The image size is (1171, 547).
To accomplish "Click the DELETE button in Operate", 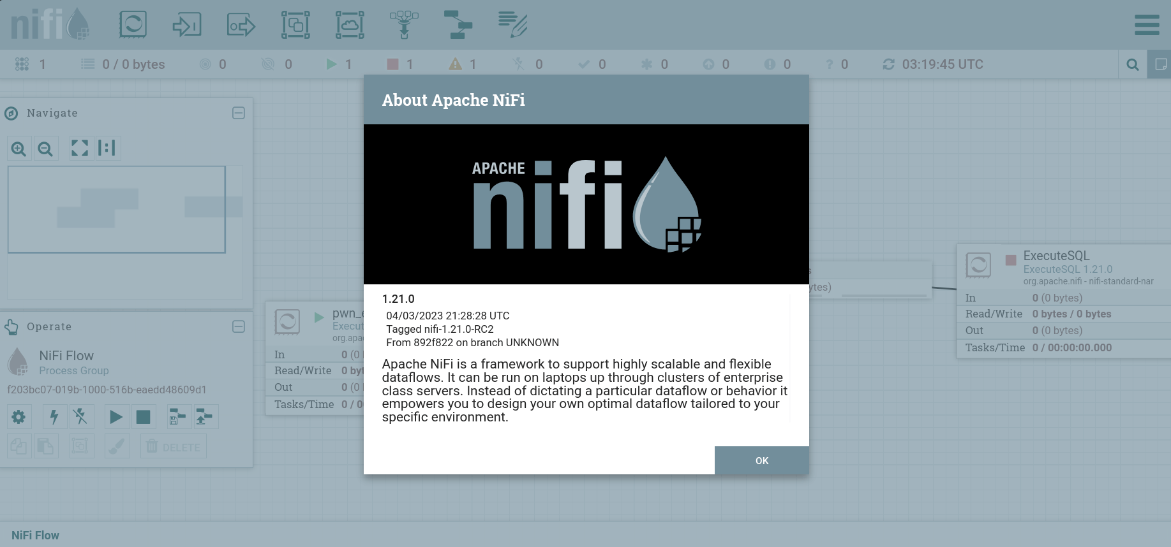I will click(173, 446).
